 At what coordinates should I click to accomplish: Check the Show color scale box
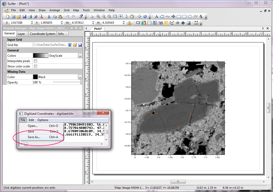tap(36, 66)
